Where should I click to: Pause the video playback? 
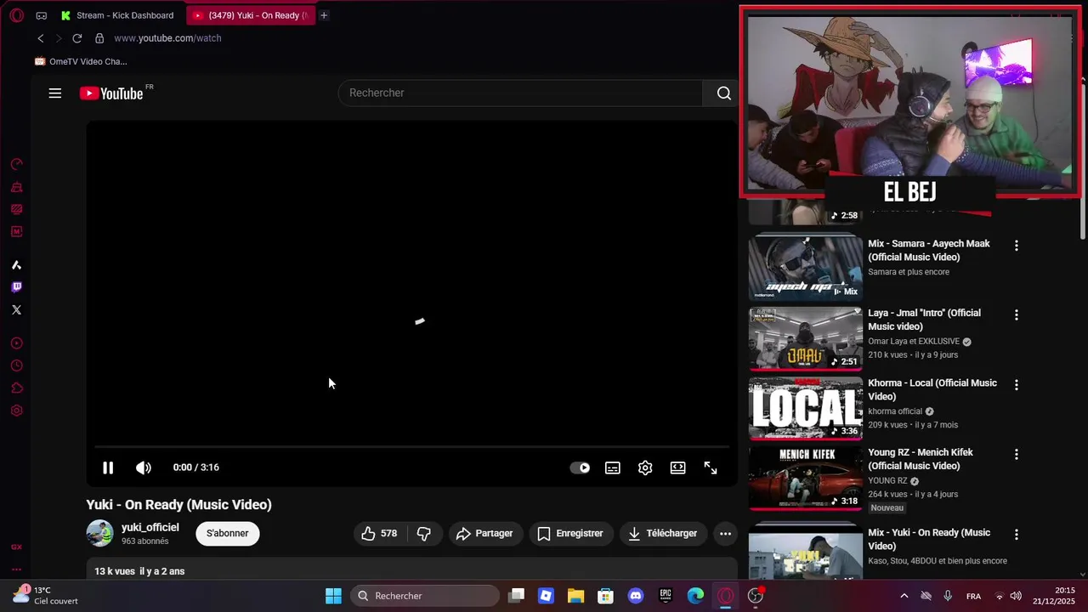108,467
